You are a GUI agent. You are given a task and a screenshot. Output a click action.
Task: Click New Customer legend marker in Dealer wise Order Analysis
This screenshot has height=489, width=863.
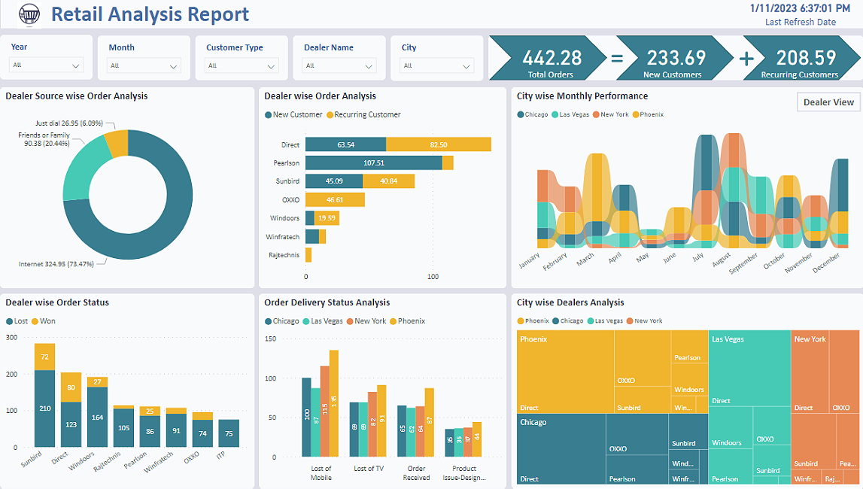click(269, 115)
